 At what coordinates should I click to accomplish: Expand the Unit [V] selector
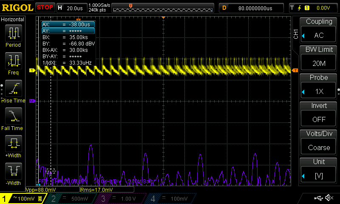(x=319, y=171)
